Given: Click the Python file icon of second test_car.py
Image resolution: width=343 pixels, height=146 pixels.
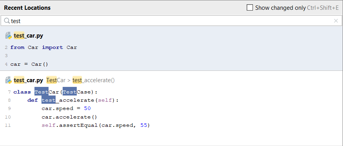Looking at the screenshot, I should point(8,80).
